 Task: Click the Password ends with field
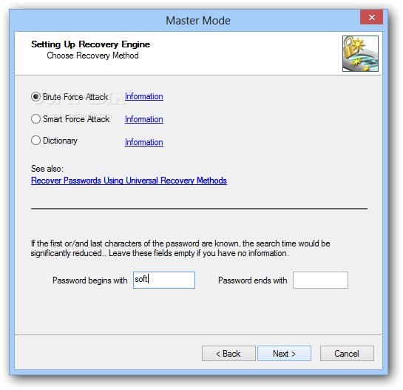(320, 280)
